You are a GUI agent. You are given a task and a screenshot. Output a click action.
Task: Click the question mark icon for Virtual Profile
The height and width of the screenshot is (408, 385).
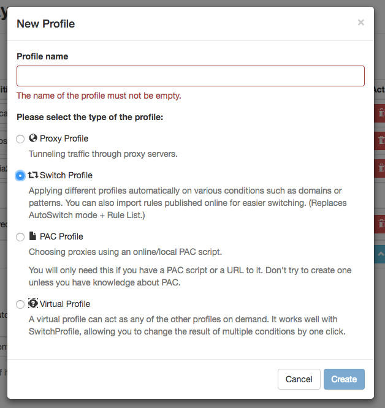click(33, 304)
